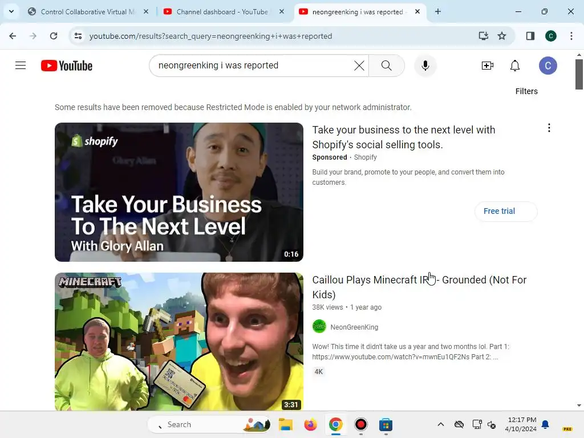Install app icon in address bar

tap(483, 36)
